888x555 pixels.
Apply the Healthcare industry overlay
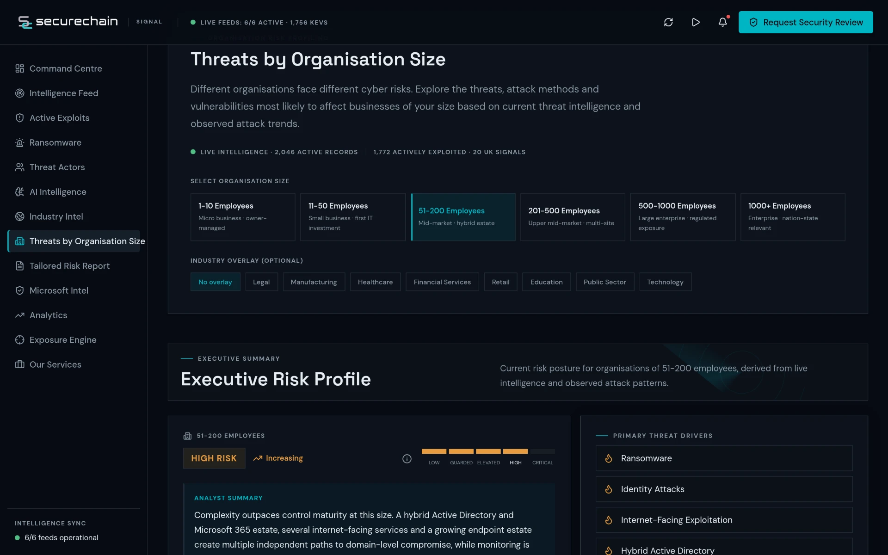pyautogui.click(x=375, y=282)
